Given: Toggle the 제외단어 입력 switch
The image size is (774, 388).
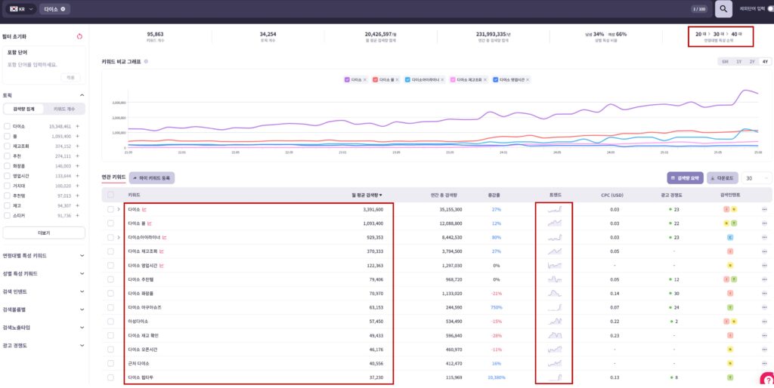Looking at the screenshot, I should pyautogui.click(x=769, y=8).
